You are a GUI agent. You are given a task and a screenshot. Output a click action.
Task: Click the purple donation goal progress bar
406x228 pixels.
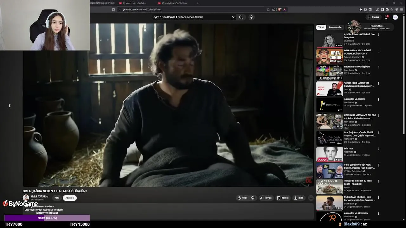click(47, 218)
